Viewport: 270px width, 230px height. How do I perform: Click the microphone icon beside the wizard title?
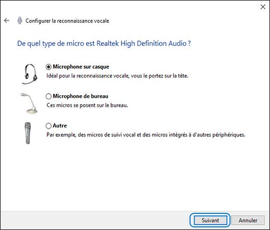point(20,20)
